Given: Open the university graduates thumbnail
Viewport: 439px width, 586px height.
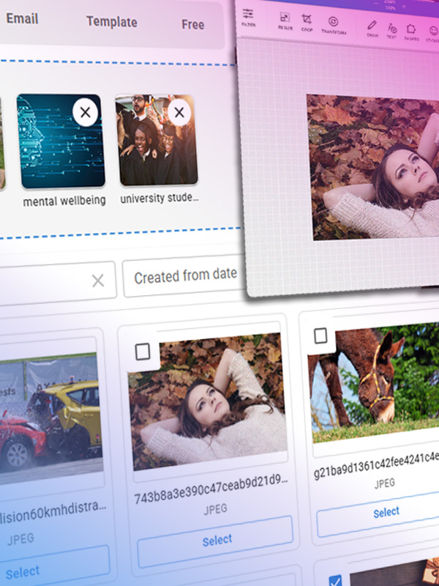Looking at the screenshot, I should coord(157,140).
